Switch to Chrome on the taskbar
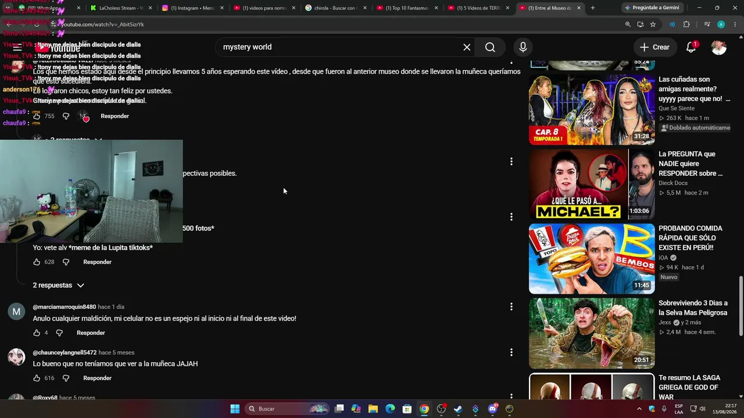 pyautogui.click(x=424, y=409)
